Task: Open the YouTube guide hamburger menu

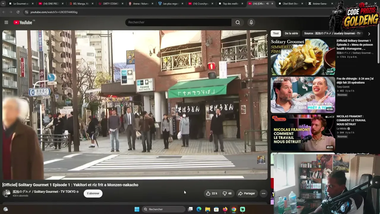Action: point(6,22)
